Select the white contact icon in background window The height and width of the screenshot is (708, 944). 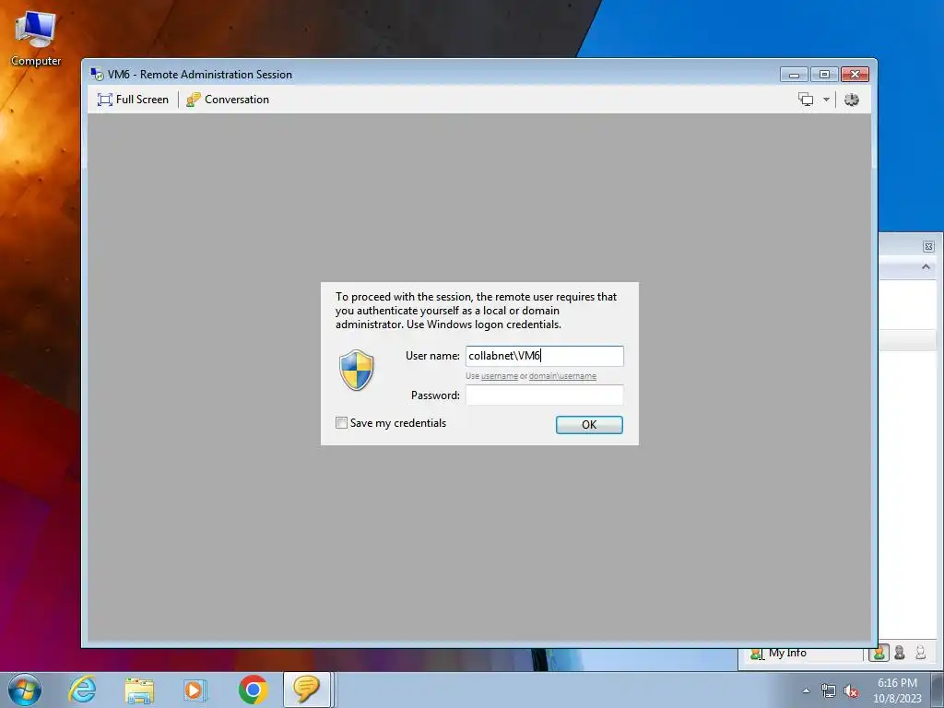tap(920, 653)
